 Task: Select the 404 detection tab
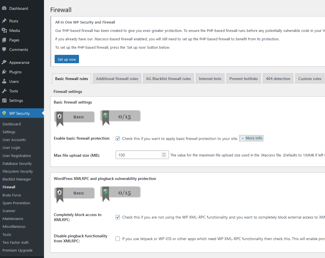[278, 79]
